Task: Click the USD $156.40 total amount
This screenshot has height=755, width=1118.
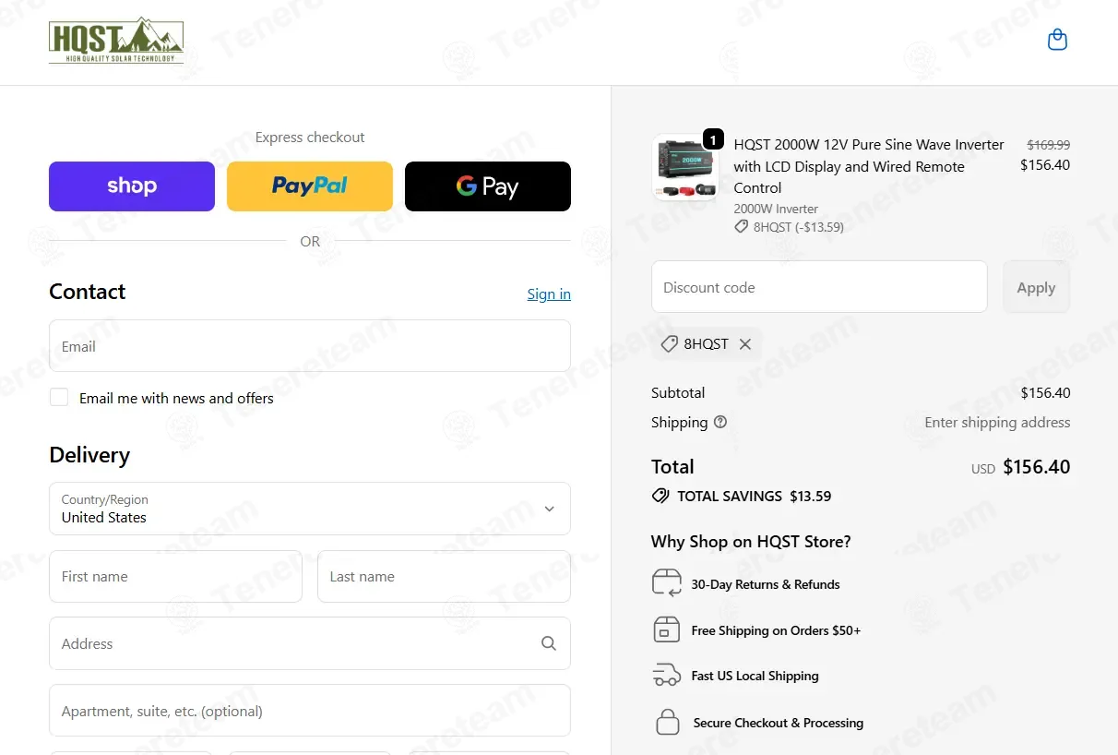Action: pyautogui.click(x=1020, y=467)
